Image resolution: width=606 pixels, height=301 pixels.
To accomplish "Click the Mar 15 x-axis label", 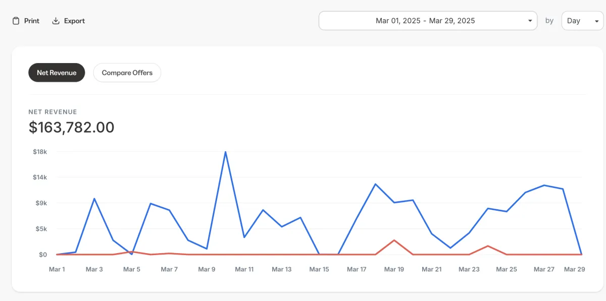I will [x=319, y=269].
